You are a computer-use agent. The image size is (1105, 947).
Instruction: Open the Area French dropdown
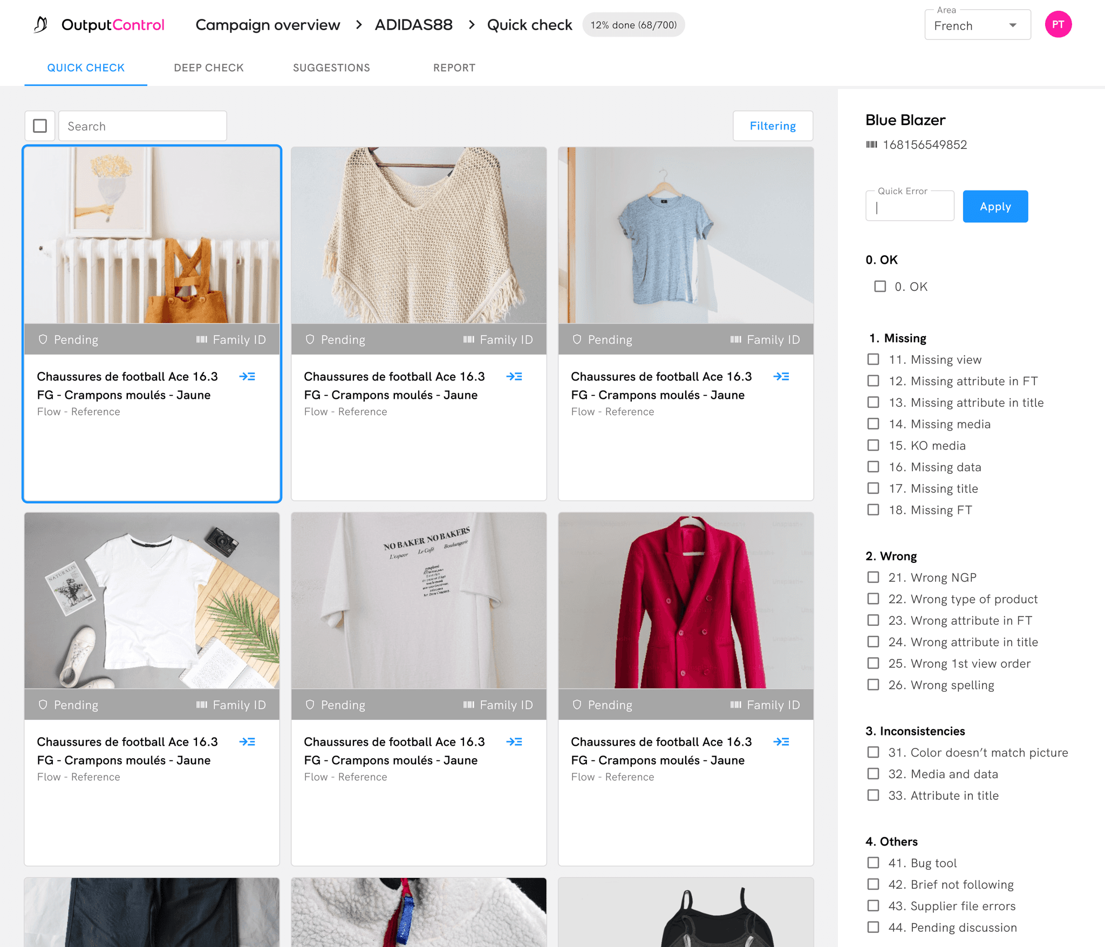point(977,26)
